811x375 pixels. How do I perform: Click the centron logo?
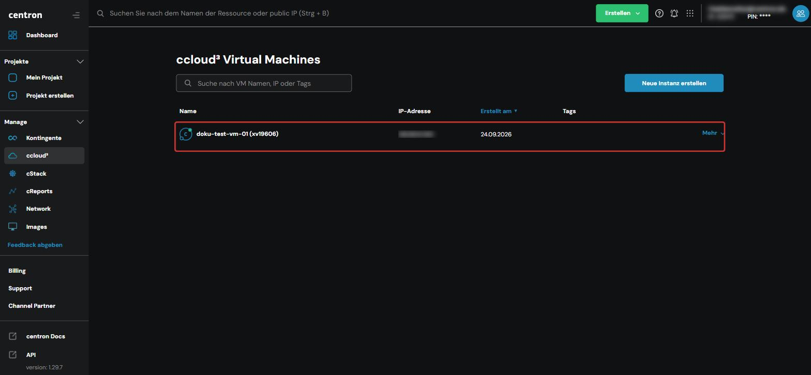[x=25, y=15]
